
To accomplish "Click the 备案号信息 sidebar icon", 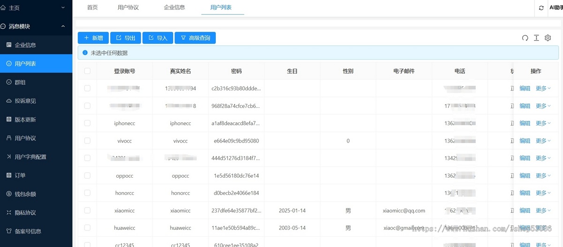I will 9,231.
